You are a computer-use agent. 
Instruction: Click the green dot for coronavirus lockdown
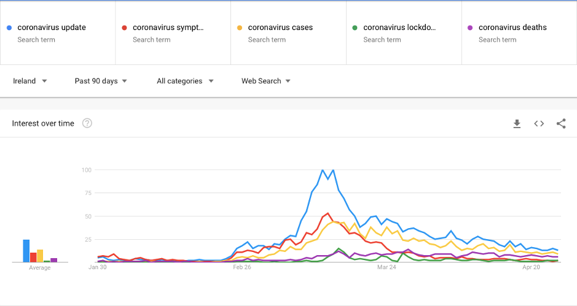[x=355, y=28]
